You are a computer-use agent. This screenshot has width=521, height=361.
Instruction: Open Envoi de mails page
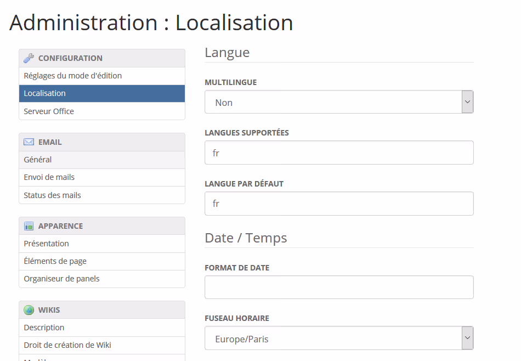(x=49, y=177)
